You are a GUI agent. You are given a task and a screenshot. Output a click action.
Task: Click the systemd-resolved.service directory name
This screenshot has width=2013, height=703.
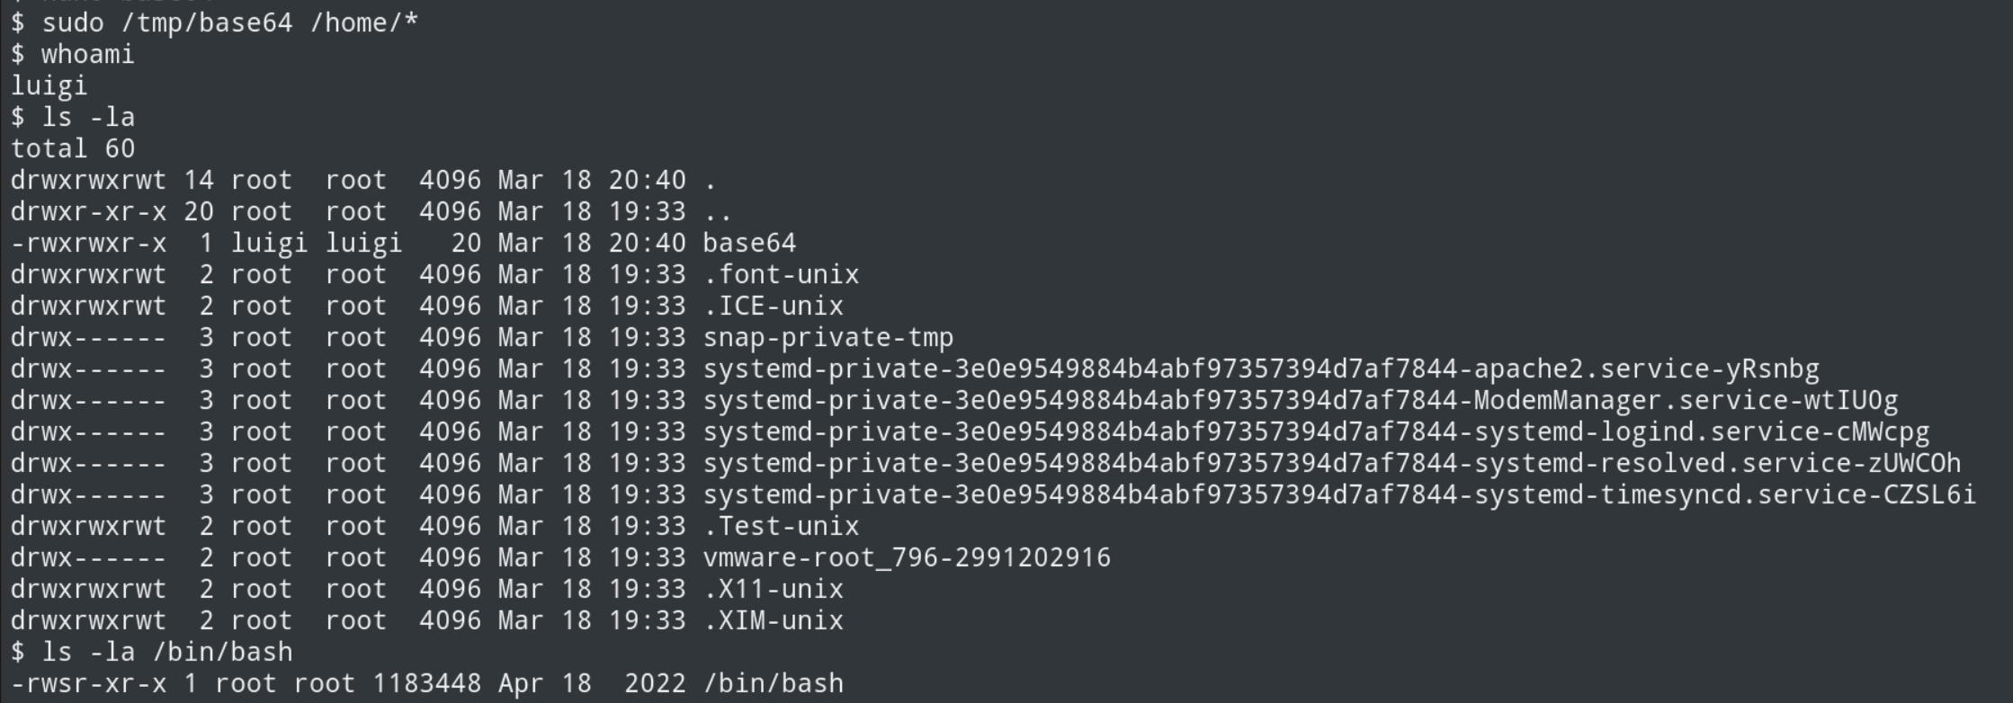1331,463
